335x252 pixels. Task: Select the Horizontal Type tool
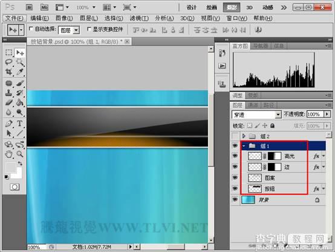[x=20, y=124]
